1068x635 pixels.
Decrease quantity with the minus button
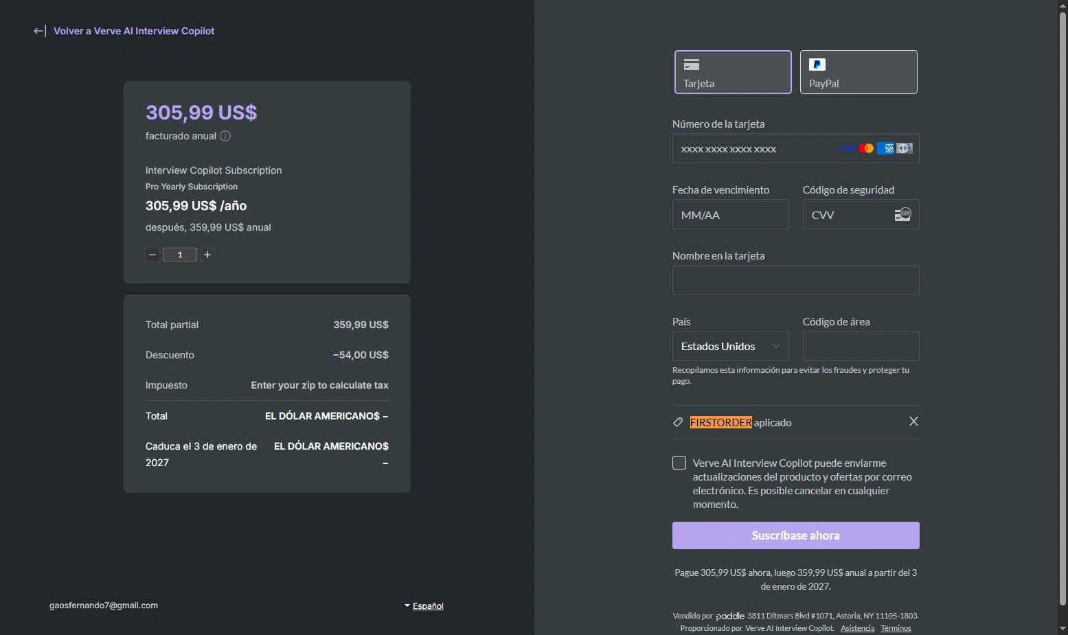152,255
